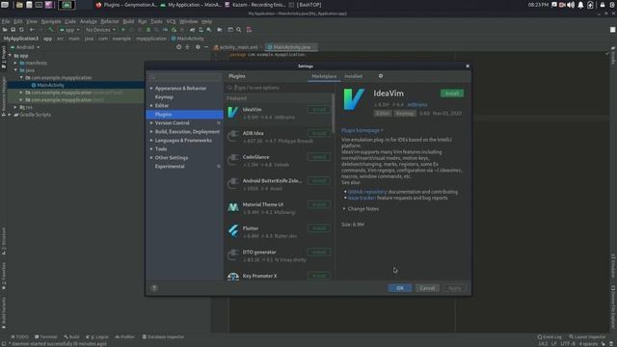Open the Plugin homepage link
The image size is (617, 347).
coord(362,130)
